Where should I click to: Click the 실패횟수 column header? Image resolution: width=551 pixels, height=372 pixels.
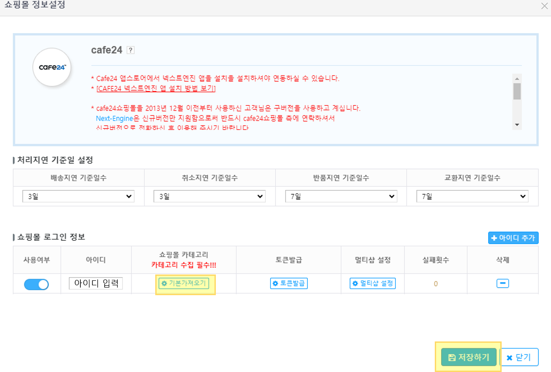[436, 260]
